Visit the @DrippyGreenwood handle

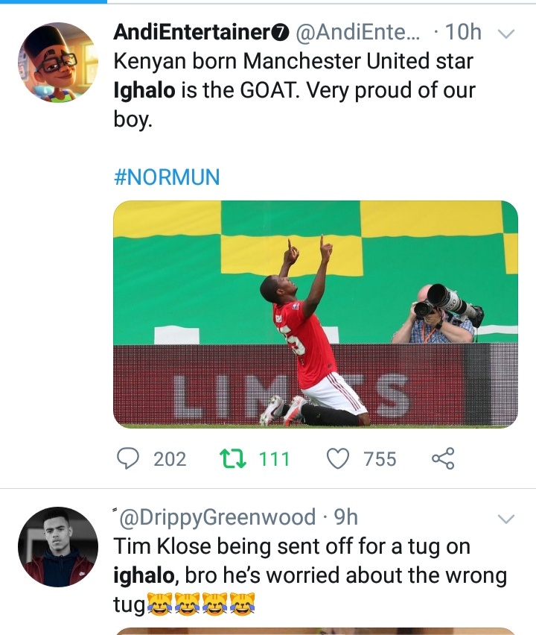click(216, 516)
